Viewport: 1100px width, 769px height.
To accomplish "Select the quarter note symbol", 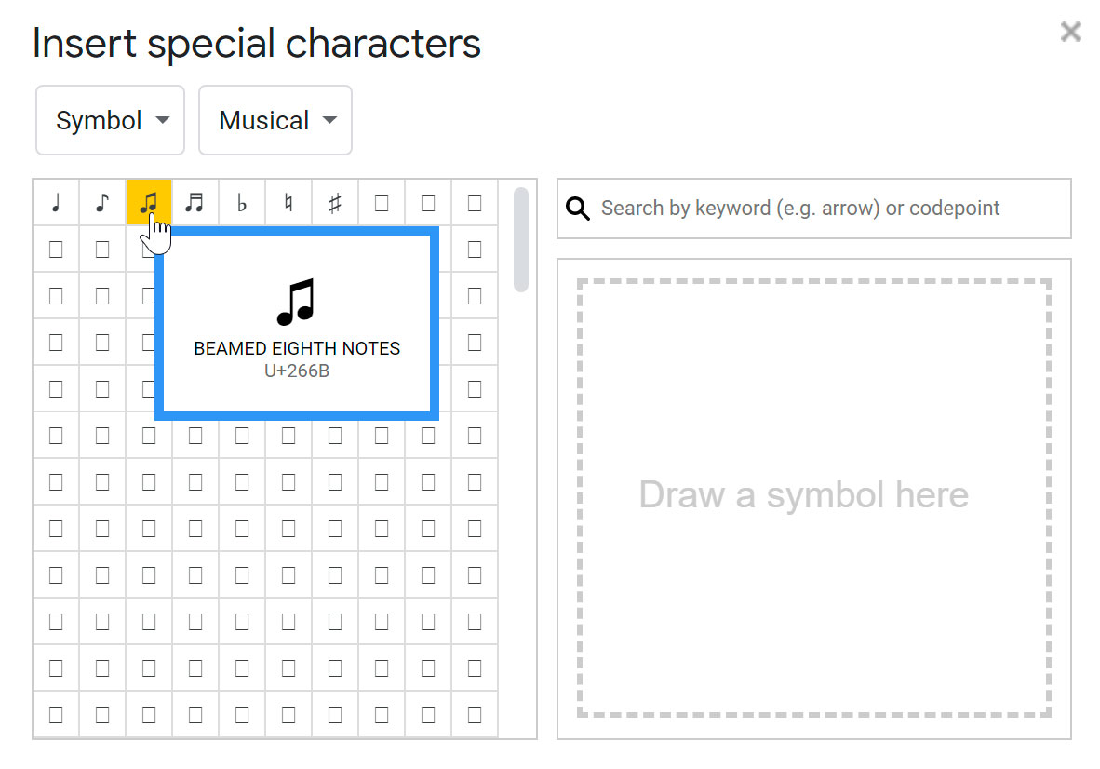I will click(55, 202).
